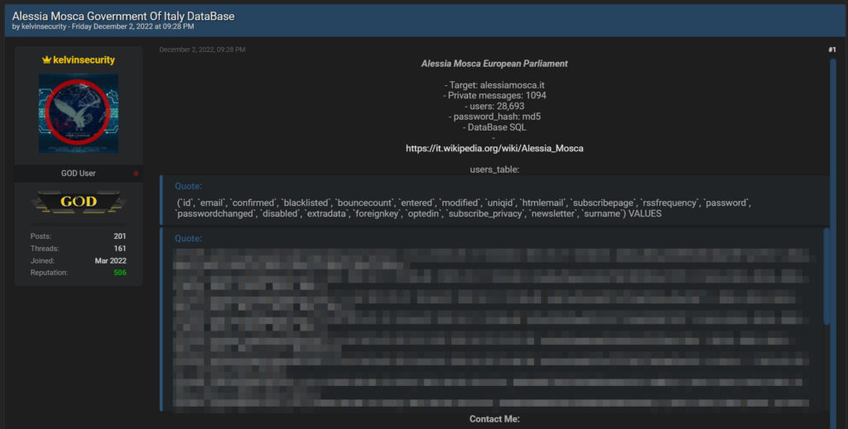View the green 506 reputation score
The image size is (848, 429).
[x=120, y=272]
